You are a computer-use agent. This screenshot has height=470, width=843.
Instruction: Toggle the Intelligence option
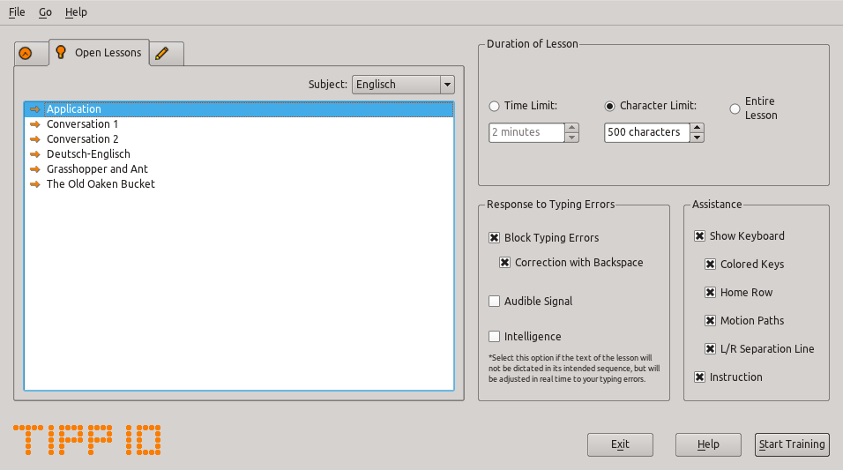pos(495,337)
